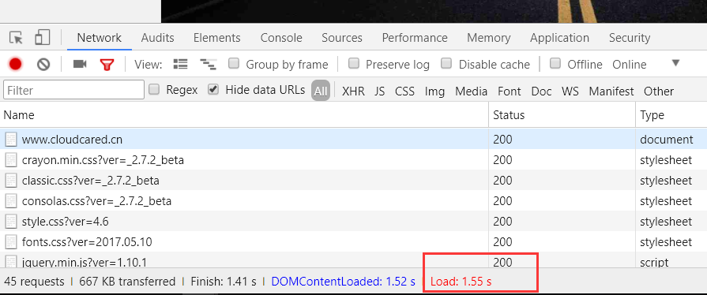Screen dimensions: 707x295
Task: Enable the Group by frame checkbox
Action: 234,64
